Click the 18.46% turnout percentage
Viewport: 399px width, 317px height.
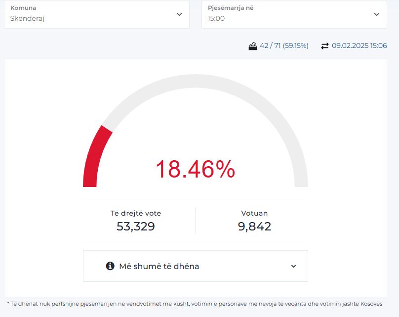click(195, 170)
